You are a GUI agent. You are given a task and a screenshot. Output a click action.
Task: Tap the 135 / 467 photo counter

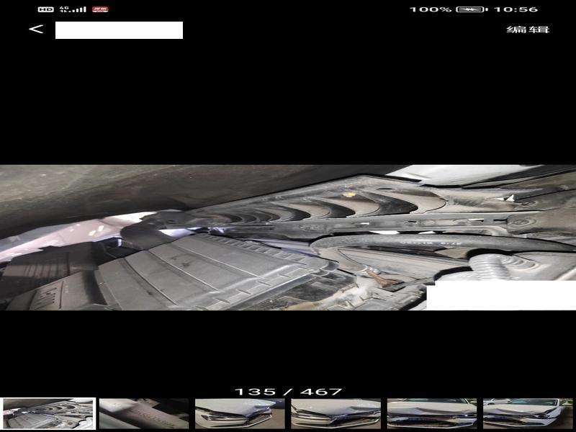point(288,392)
